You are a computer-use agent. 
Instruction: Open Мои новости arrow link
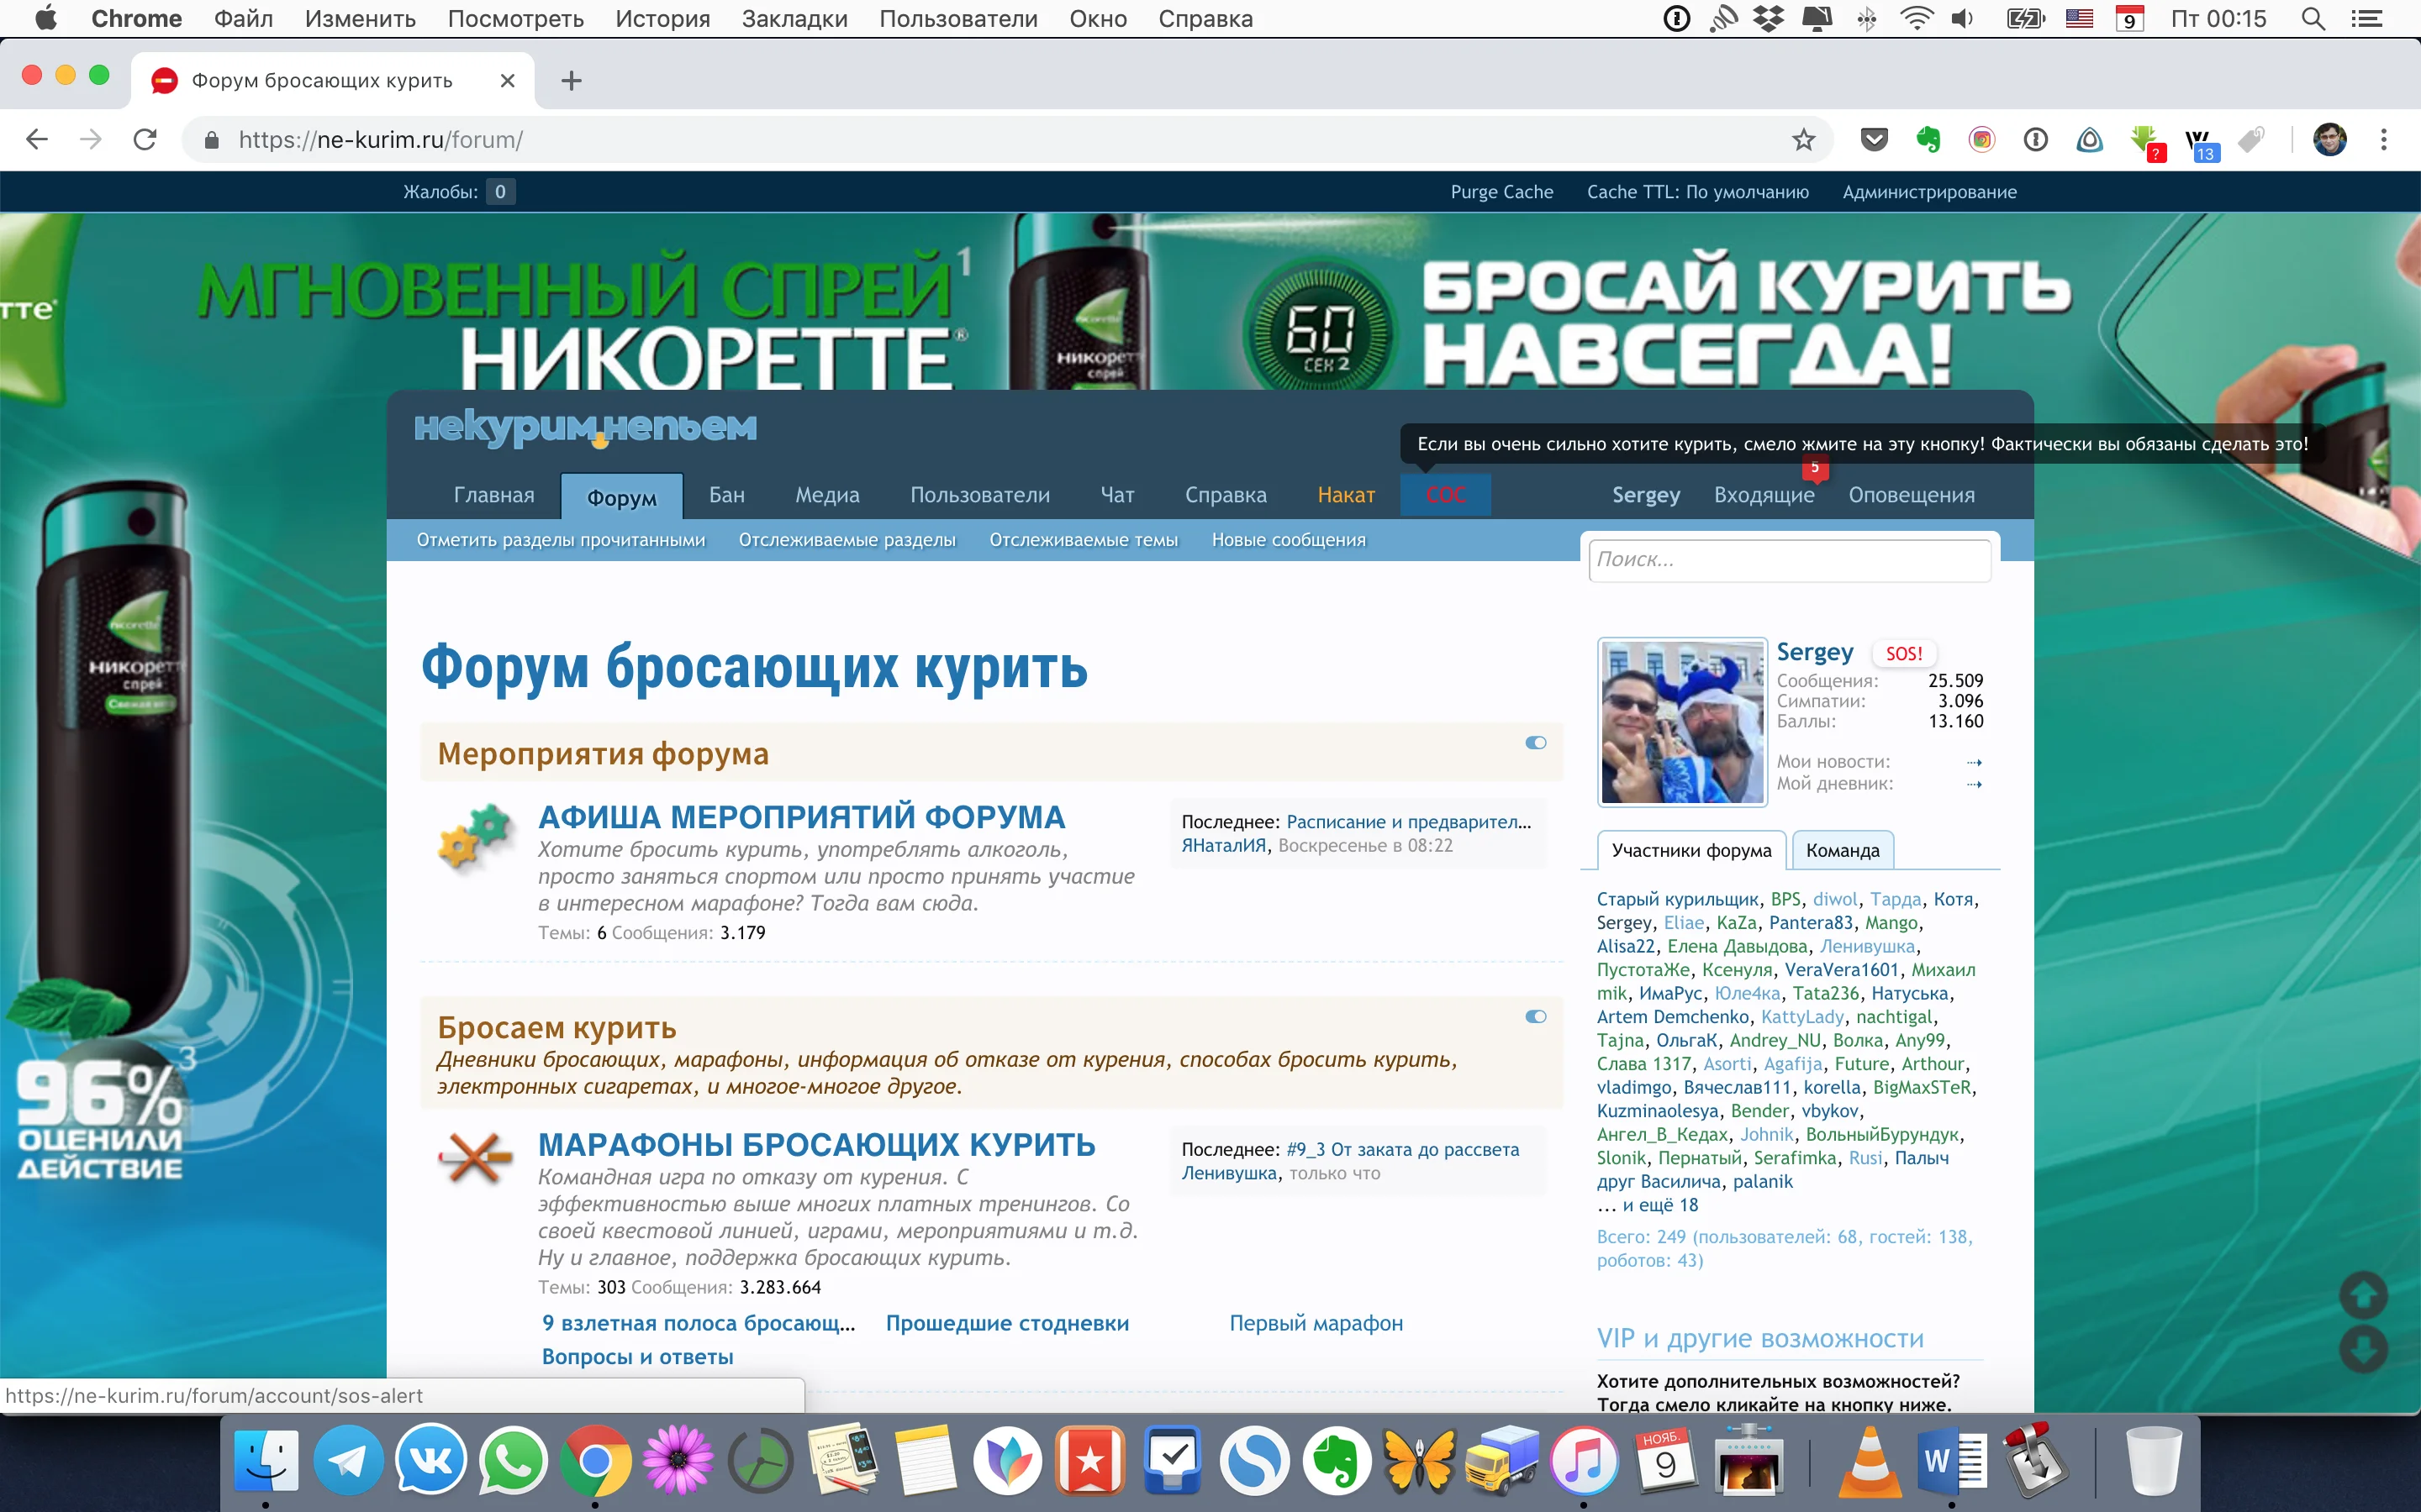[x=1974, y=762]
